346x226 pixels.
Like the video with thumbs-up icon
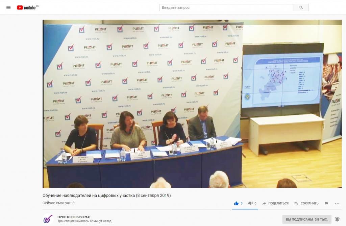tap(236, 203)
